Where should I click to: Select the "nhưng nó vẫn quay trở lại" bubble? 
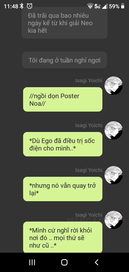(x=63, y=189)
